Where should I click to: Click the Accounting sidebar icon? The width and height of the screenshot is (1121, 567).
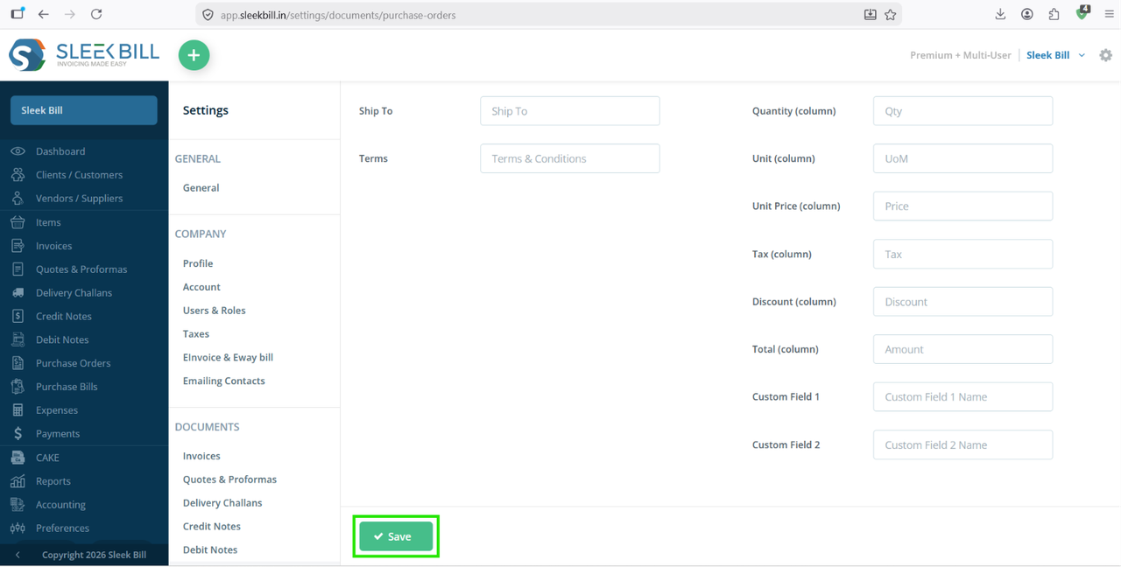click(18, 505)
